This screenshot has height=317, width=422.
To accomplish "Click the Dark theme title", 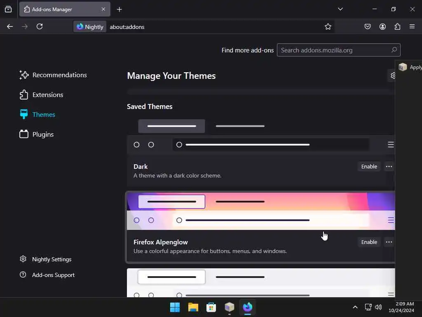I will click(x=141, y=167).
